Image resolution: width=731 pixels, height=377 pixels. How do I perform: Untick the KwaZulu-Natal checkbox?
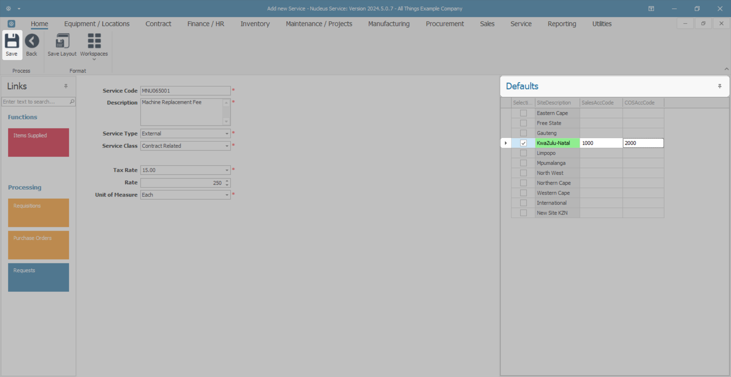pos(524,143)
